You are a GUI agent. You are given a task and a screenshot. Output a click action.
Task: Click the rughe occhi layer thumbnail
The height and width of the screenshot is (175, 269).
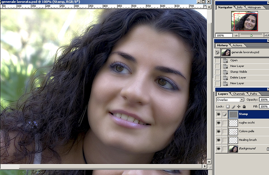[x=233, y=123]
